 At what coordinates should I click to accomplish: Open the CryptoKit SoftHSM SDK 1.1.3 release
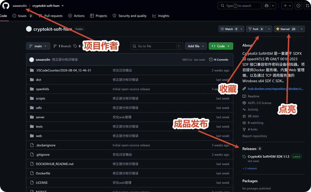click(x=268, y=156)
